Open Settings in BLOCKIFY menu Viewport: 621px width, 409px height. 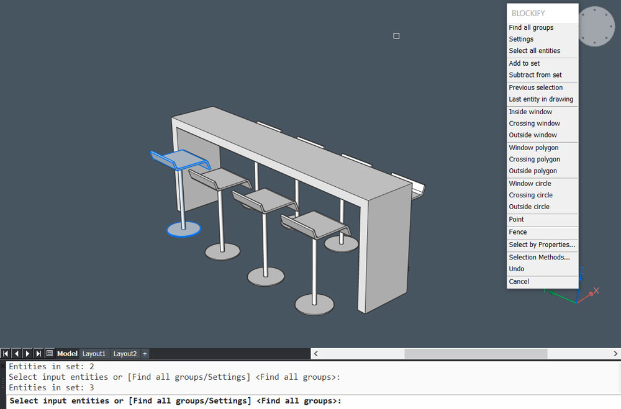tap(521, 39)
